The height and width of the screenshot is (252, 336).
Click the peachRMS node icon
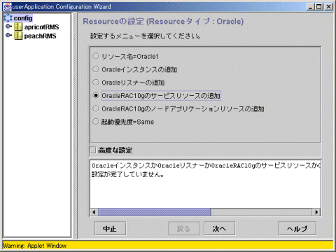18,36
